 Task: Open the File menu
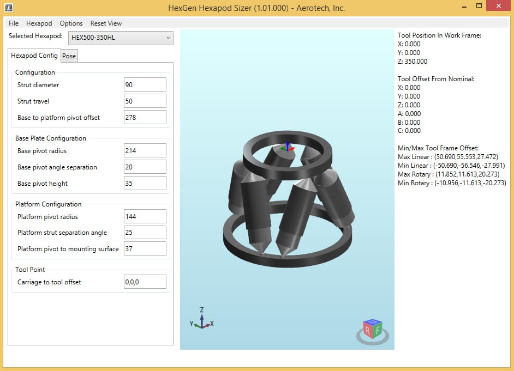[x=13, y=23]
